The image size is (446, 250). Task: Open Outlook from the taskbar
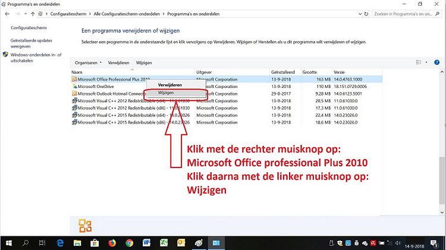[181, 243]
